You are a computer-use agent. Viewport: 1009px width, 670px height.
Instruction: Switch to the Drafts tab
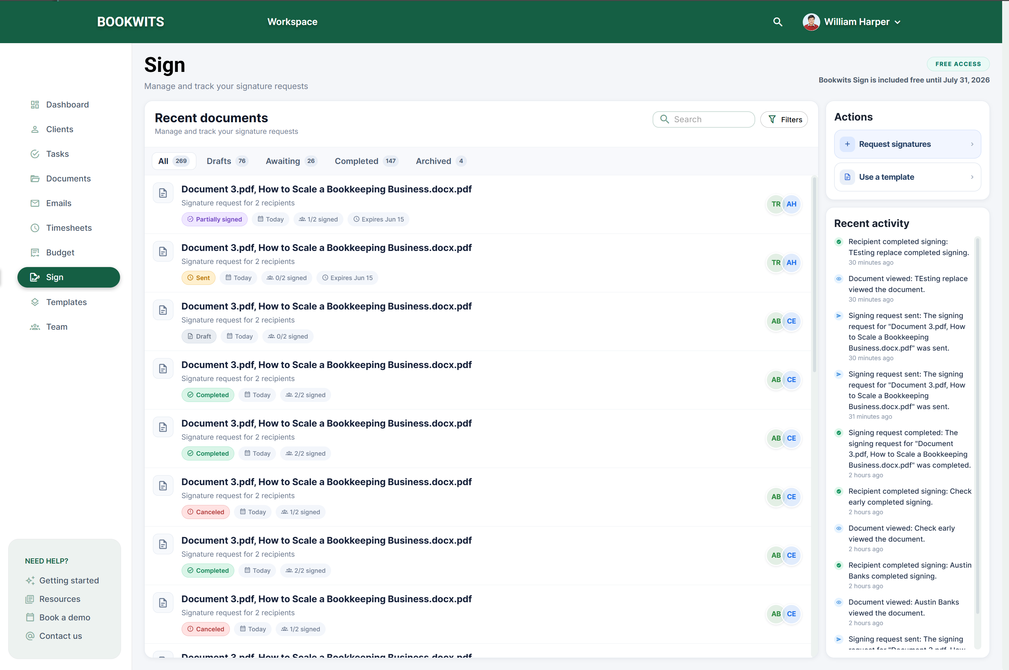[x=227, y=161]
